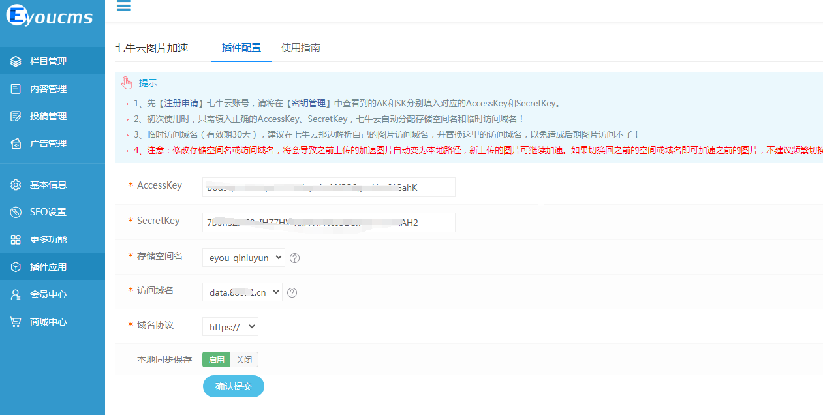Screen dimensions: 823x415
Task: Expand the 访问域名 dropdown
Action: (242, 292)
